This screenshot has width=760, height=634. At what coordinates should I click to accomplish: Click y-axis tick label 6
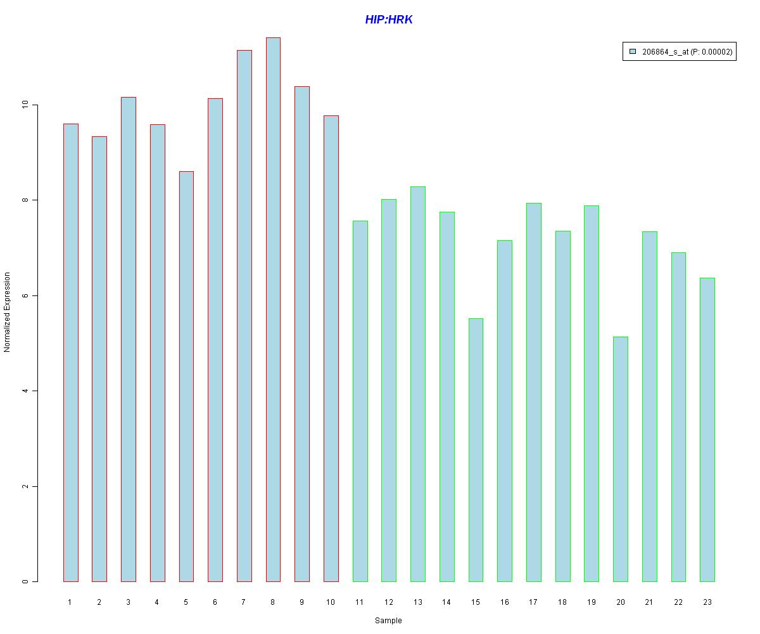[x=25, y=295]
